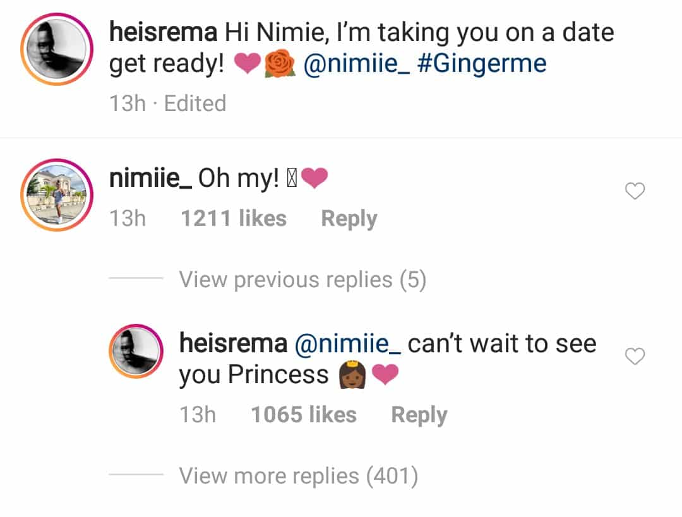The image size is (682, 517).
Task: Reply to nimiie_'s "Oh my!" comment
Action: tap(349, 218)
